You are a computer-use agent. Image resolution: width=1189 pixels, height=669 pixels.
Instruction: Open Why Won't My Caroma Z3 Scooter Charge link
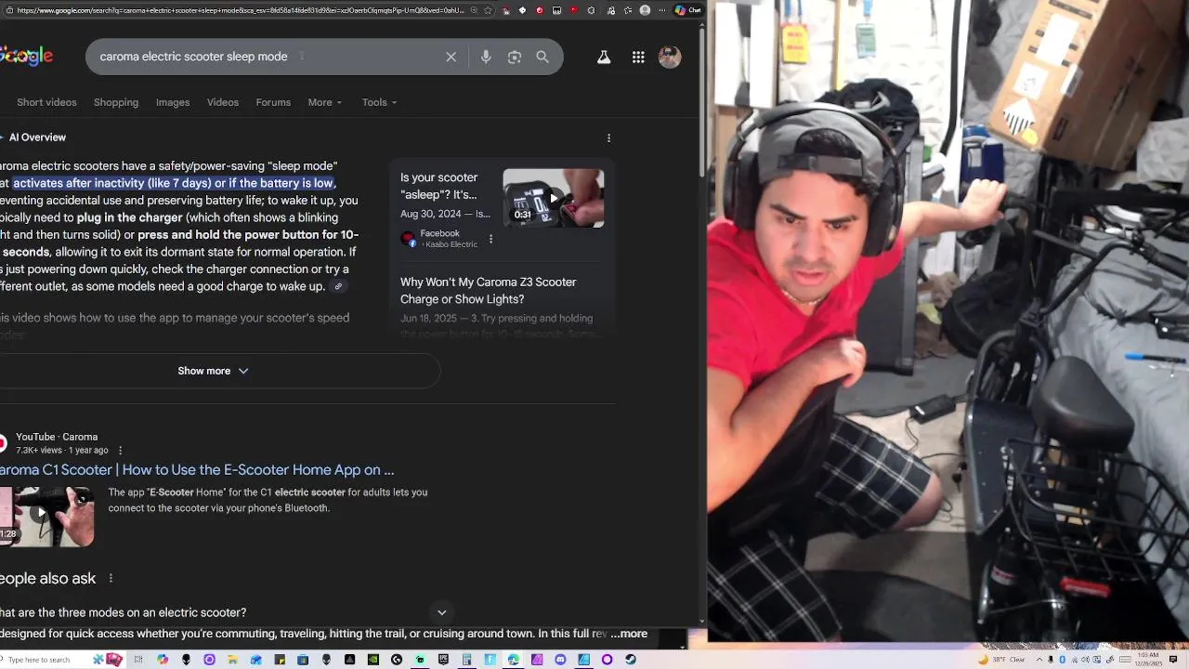pyautogui.click(x=489, y=291)
